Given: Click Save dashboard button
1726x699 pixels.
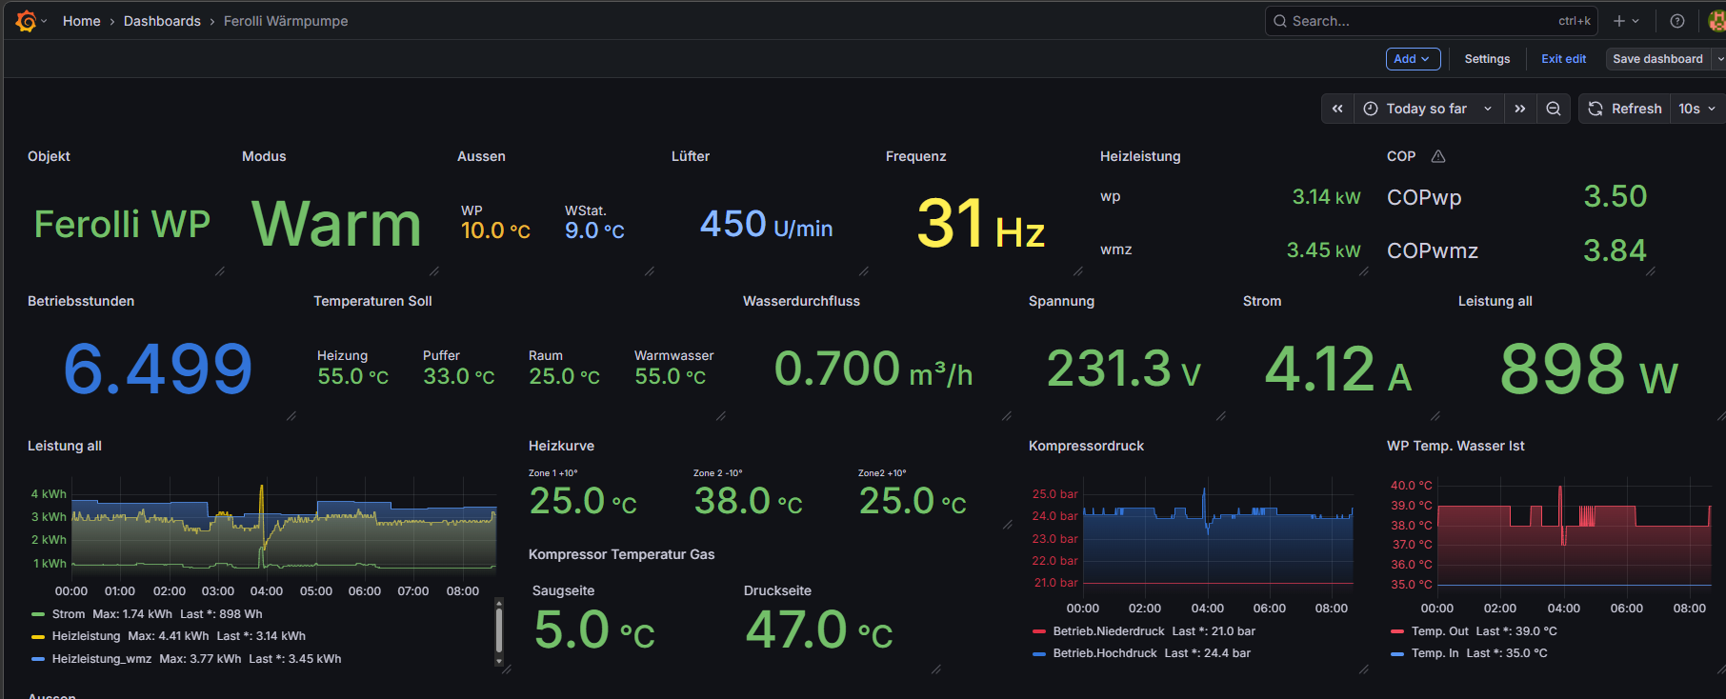Looking at the screenshot, I should [1657, 59].
